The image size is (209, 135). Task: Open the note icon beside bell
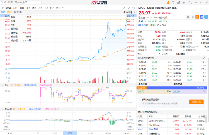point(193,17)
